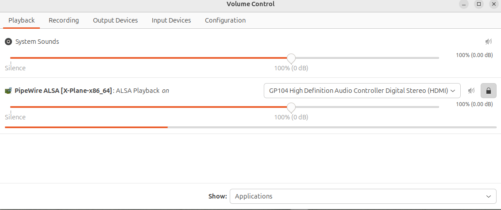The width and height of the screenshot is (501, 210).
Task: Select the Playback tab
Action: click(21, 20)
